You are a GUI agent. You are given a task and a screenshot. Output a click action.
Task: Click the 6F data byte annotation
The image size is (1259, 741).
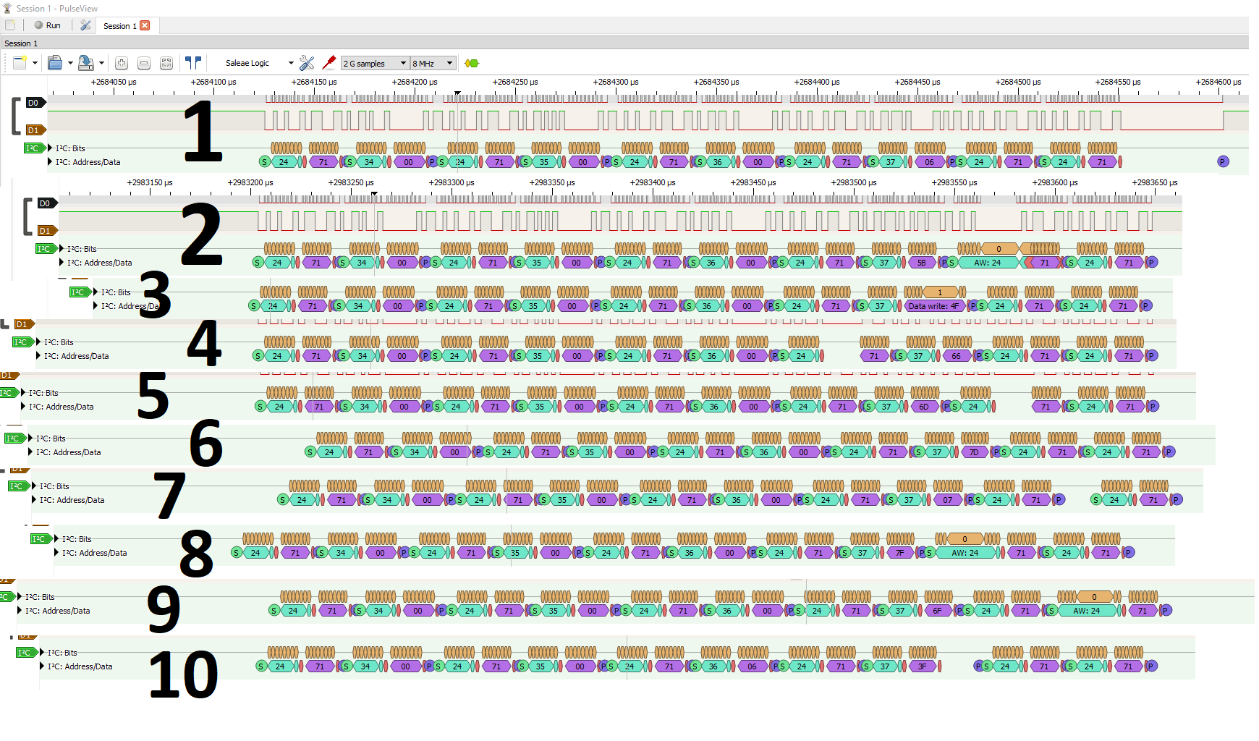(x=937, y=611)
